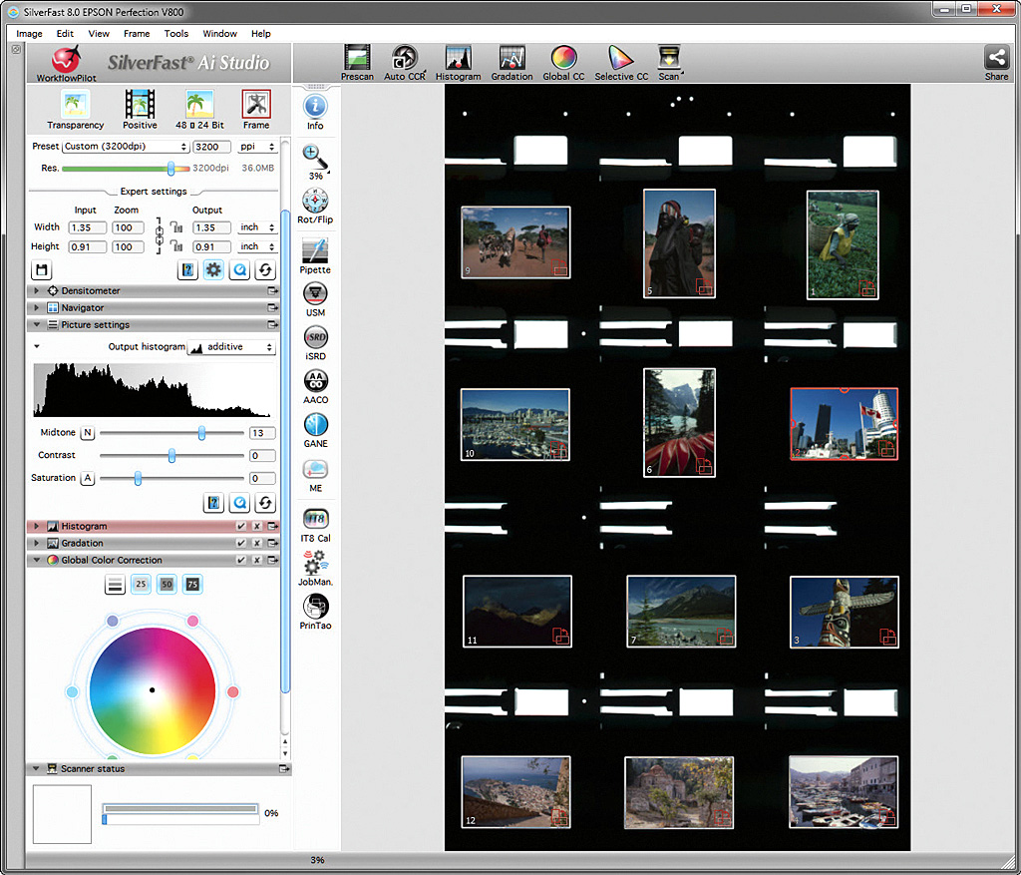
Task: Open the Preset Custom (3200dpi) dropdown
Action: tap(125, 147)
